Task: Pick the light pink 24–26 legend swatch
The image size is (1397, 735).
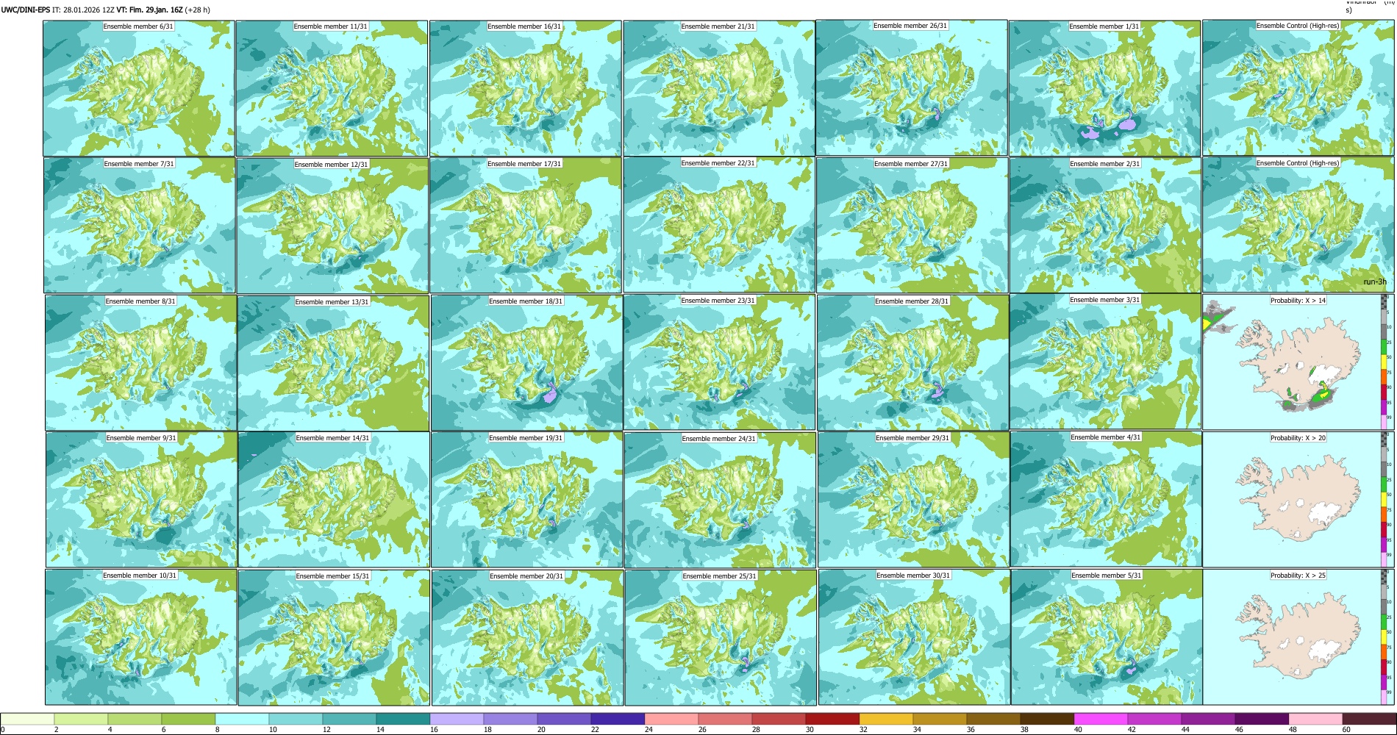Action: (671, 719)
